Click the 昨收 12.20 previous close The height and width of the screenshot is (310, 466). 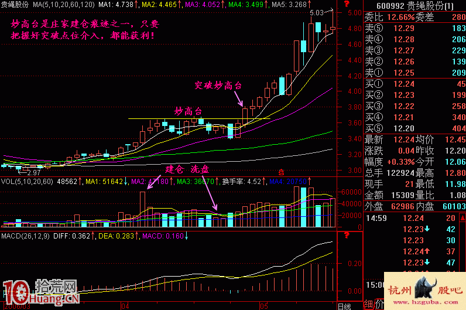click(440, 151)
